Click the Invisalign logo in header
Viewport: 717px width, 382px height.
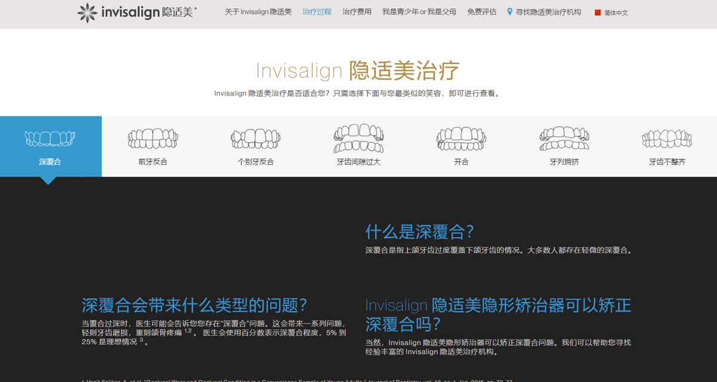[137, 13]
